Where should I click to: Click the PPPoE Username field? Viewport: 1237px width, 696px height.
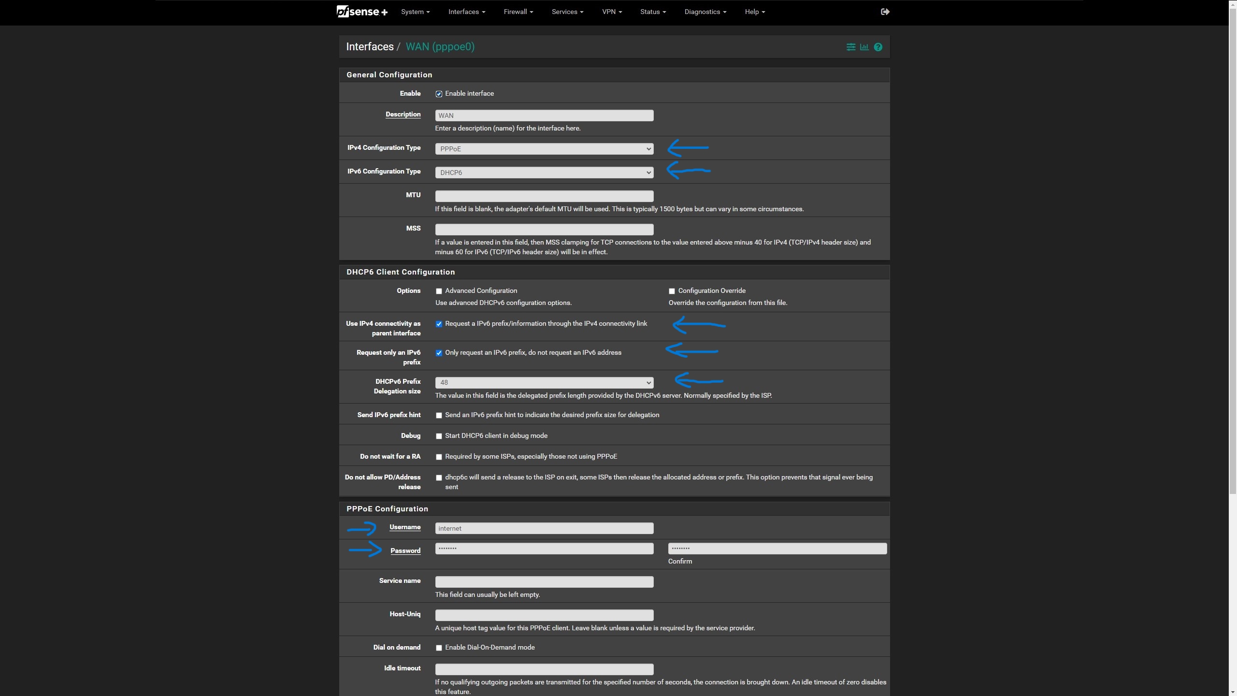pos(544,528)
